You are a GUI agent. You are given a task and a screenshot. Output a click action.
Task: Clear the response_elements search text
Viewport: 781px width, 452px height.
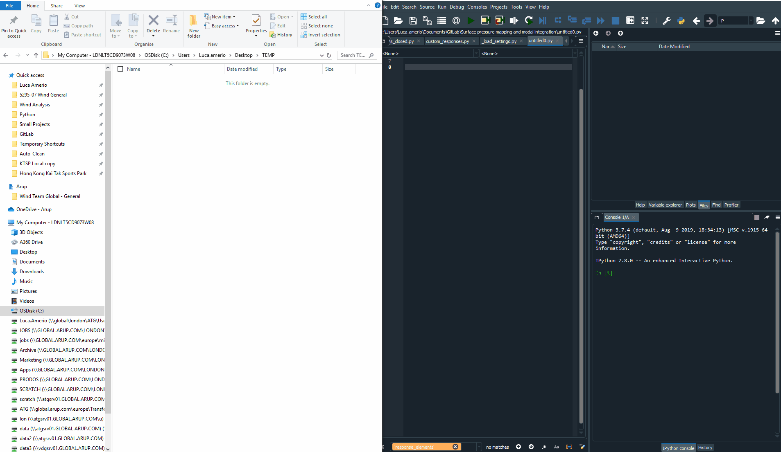click(455, 447)
